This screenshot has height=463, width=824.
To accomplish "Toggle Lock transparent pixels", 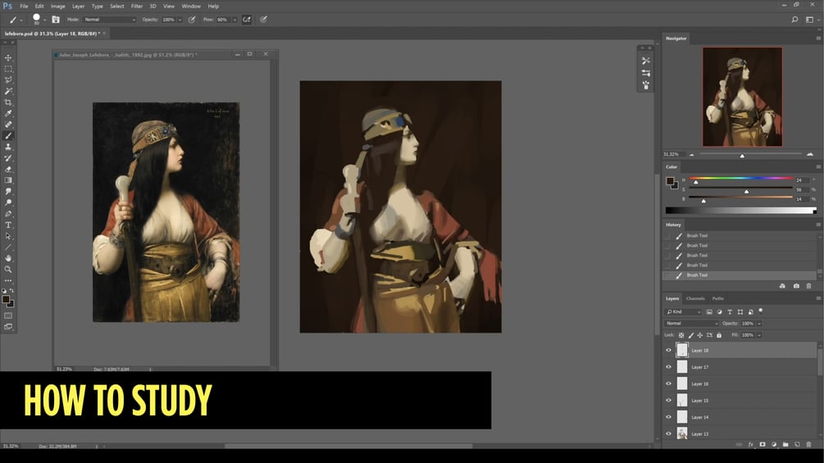I will [x=681, y=335].
